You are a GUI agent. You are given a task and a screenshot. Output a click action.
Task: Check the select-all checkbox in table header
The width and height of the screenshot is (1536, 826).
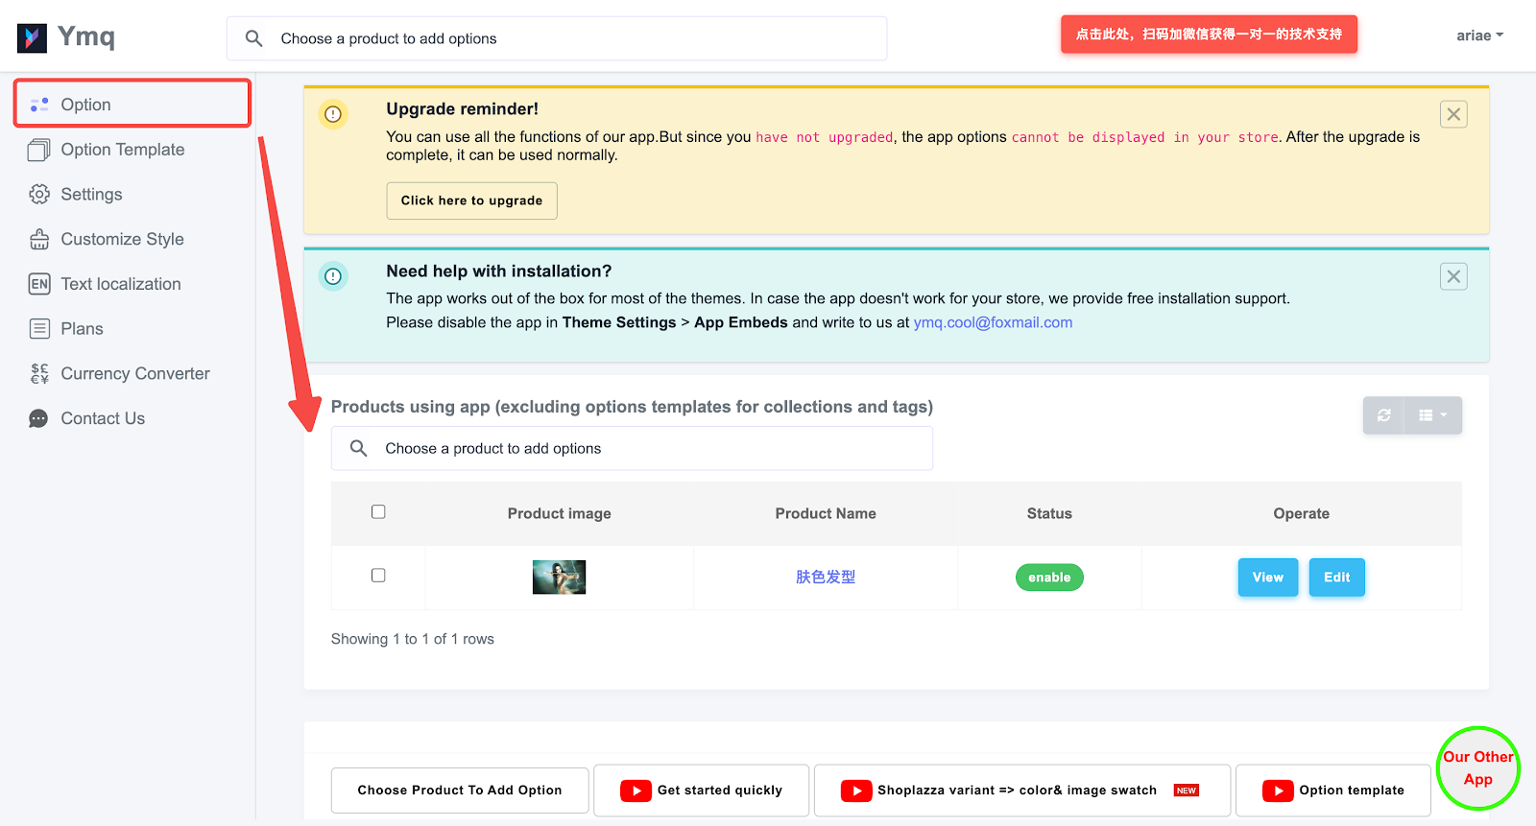click(378, 512)
